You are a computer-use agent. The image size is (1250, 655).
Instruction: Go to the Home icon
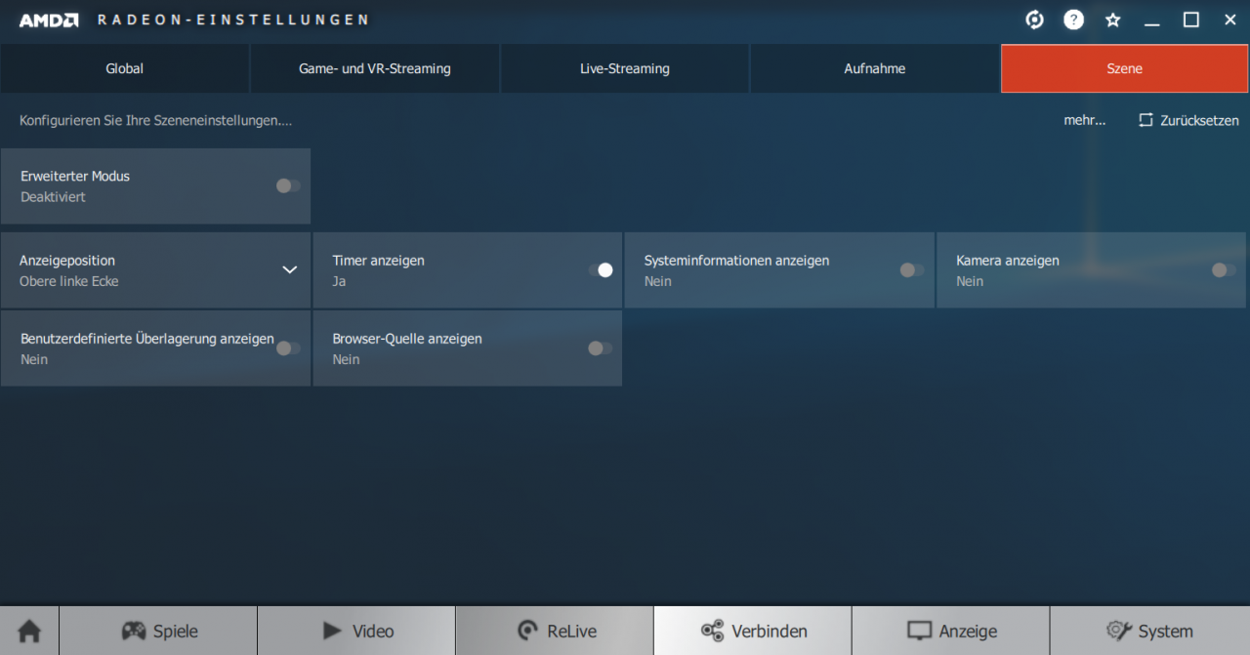click(x=29, y=631)
